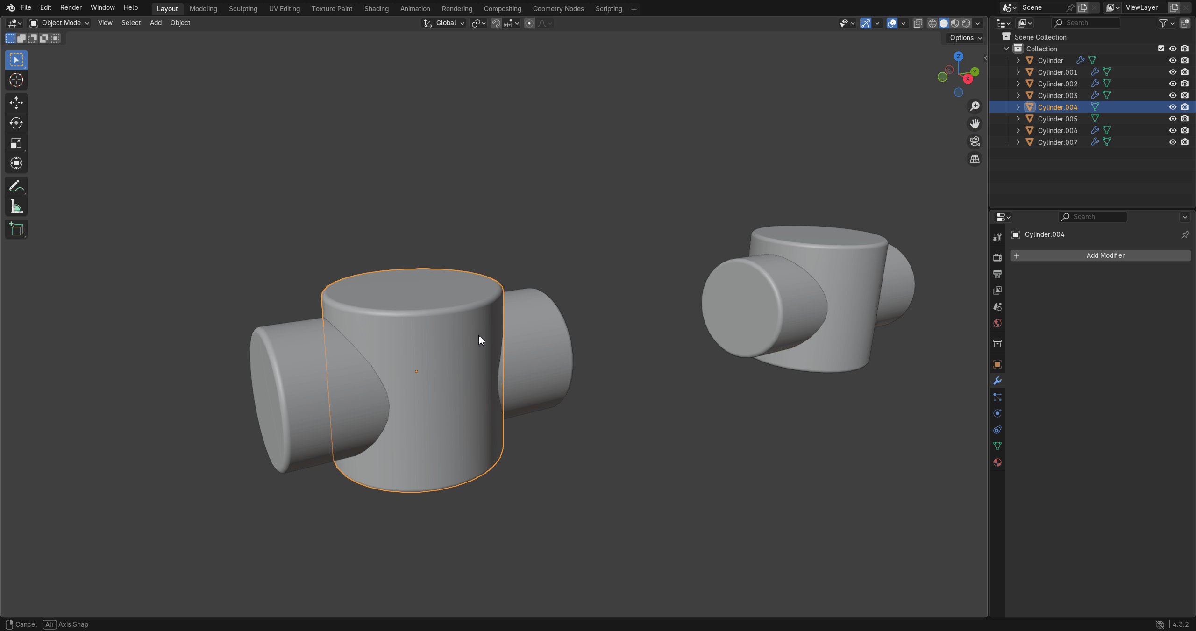Switch to the Geometry Nodes workspace tab
The width and height of the screenshot is (1196, 631).
coord(558,9)
